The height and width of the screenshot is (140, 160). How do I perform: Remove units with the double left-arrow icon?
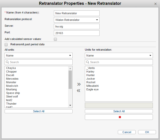tap(78, 91)
